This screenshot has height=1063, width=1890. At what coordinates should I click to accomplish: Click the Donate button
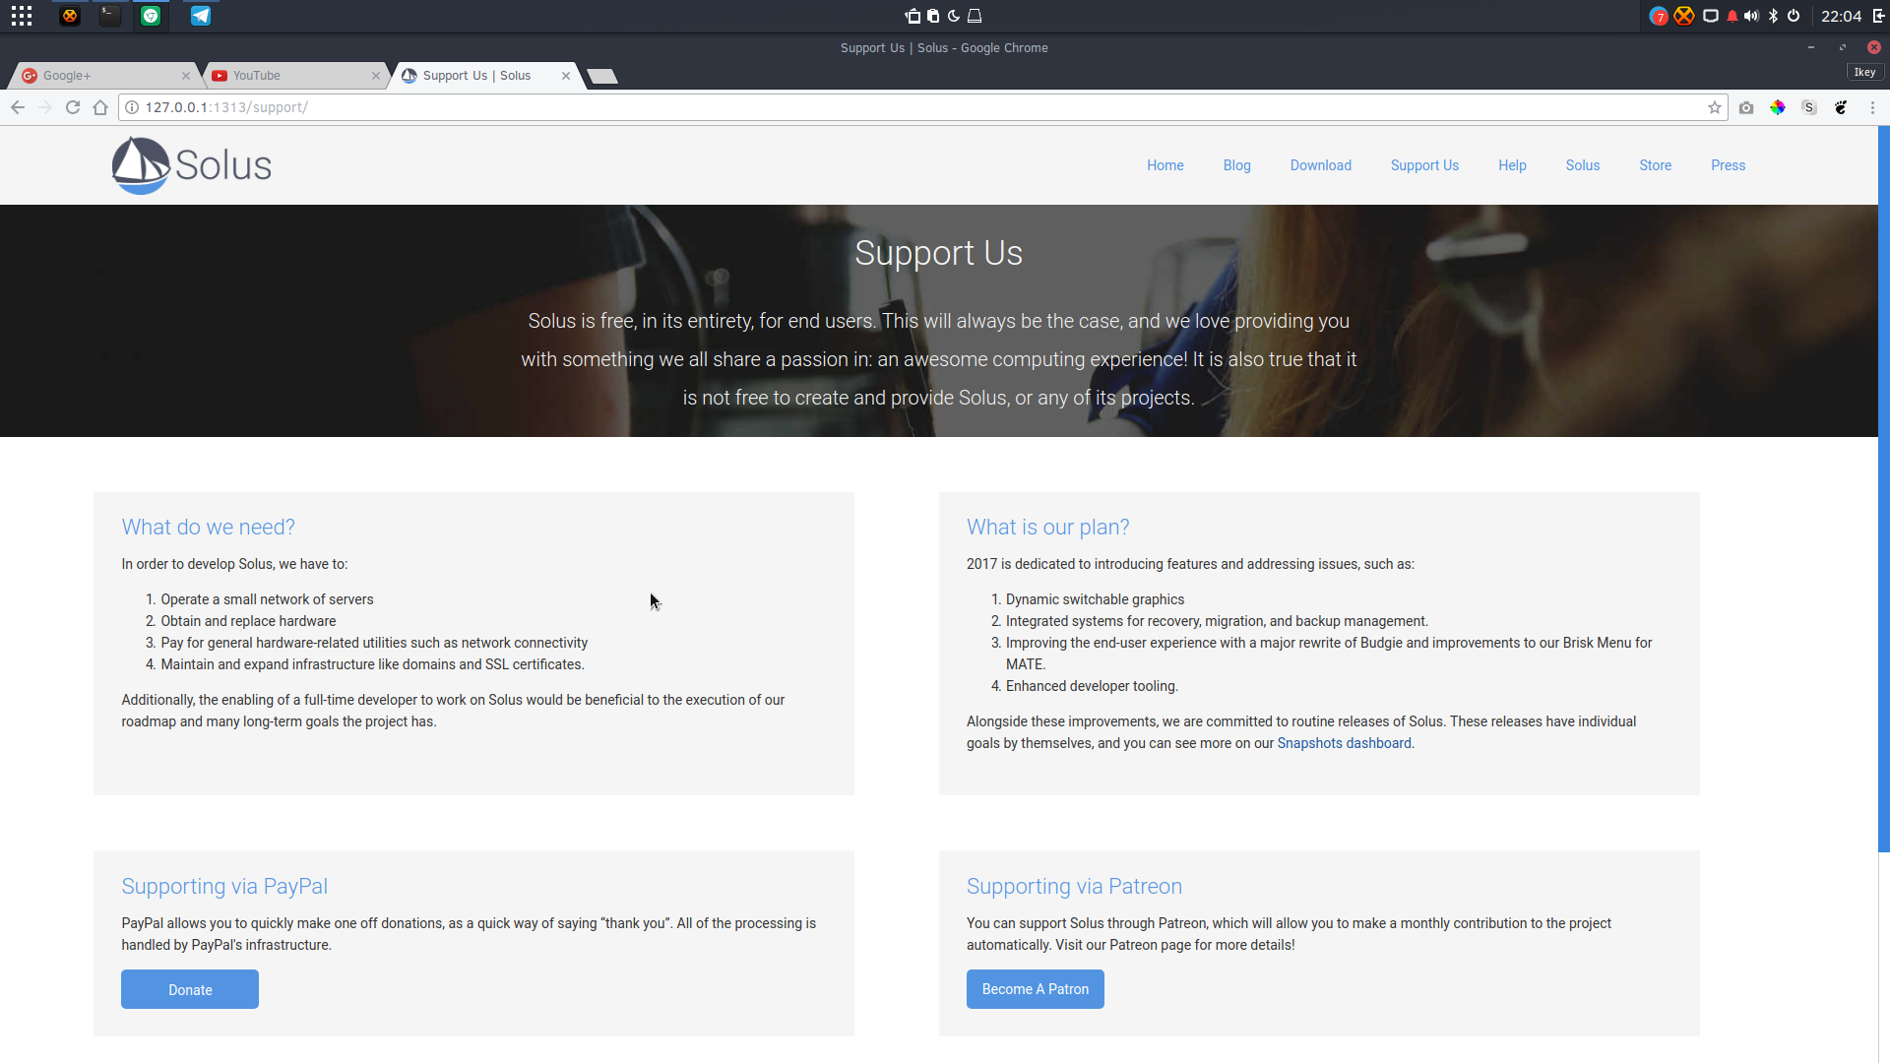click(x=190, y=989)
